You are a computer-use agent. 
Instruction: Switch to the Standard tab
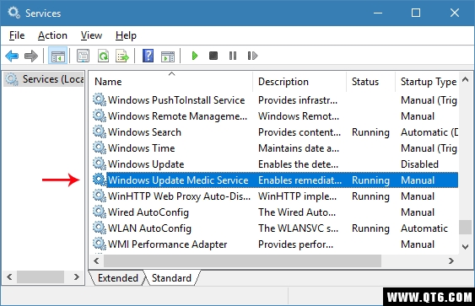click(x=171, y=278)
